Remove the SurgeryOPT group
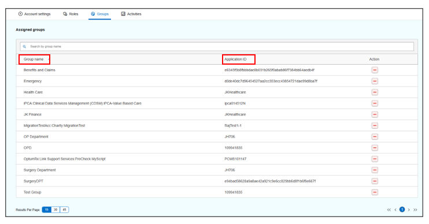The image size is (429, 224). [375, 181]
